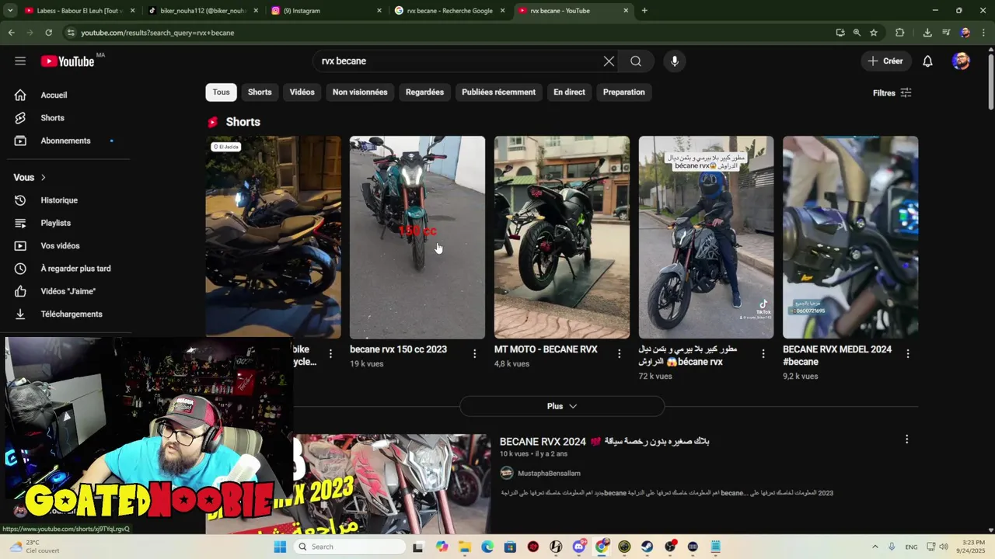Open options for BECANE RVX MEDEL 2024 short

907,354
